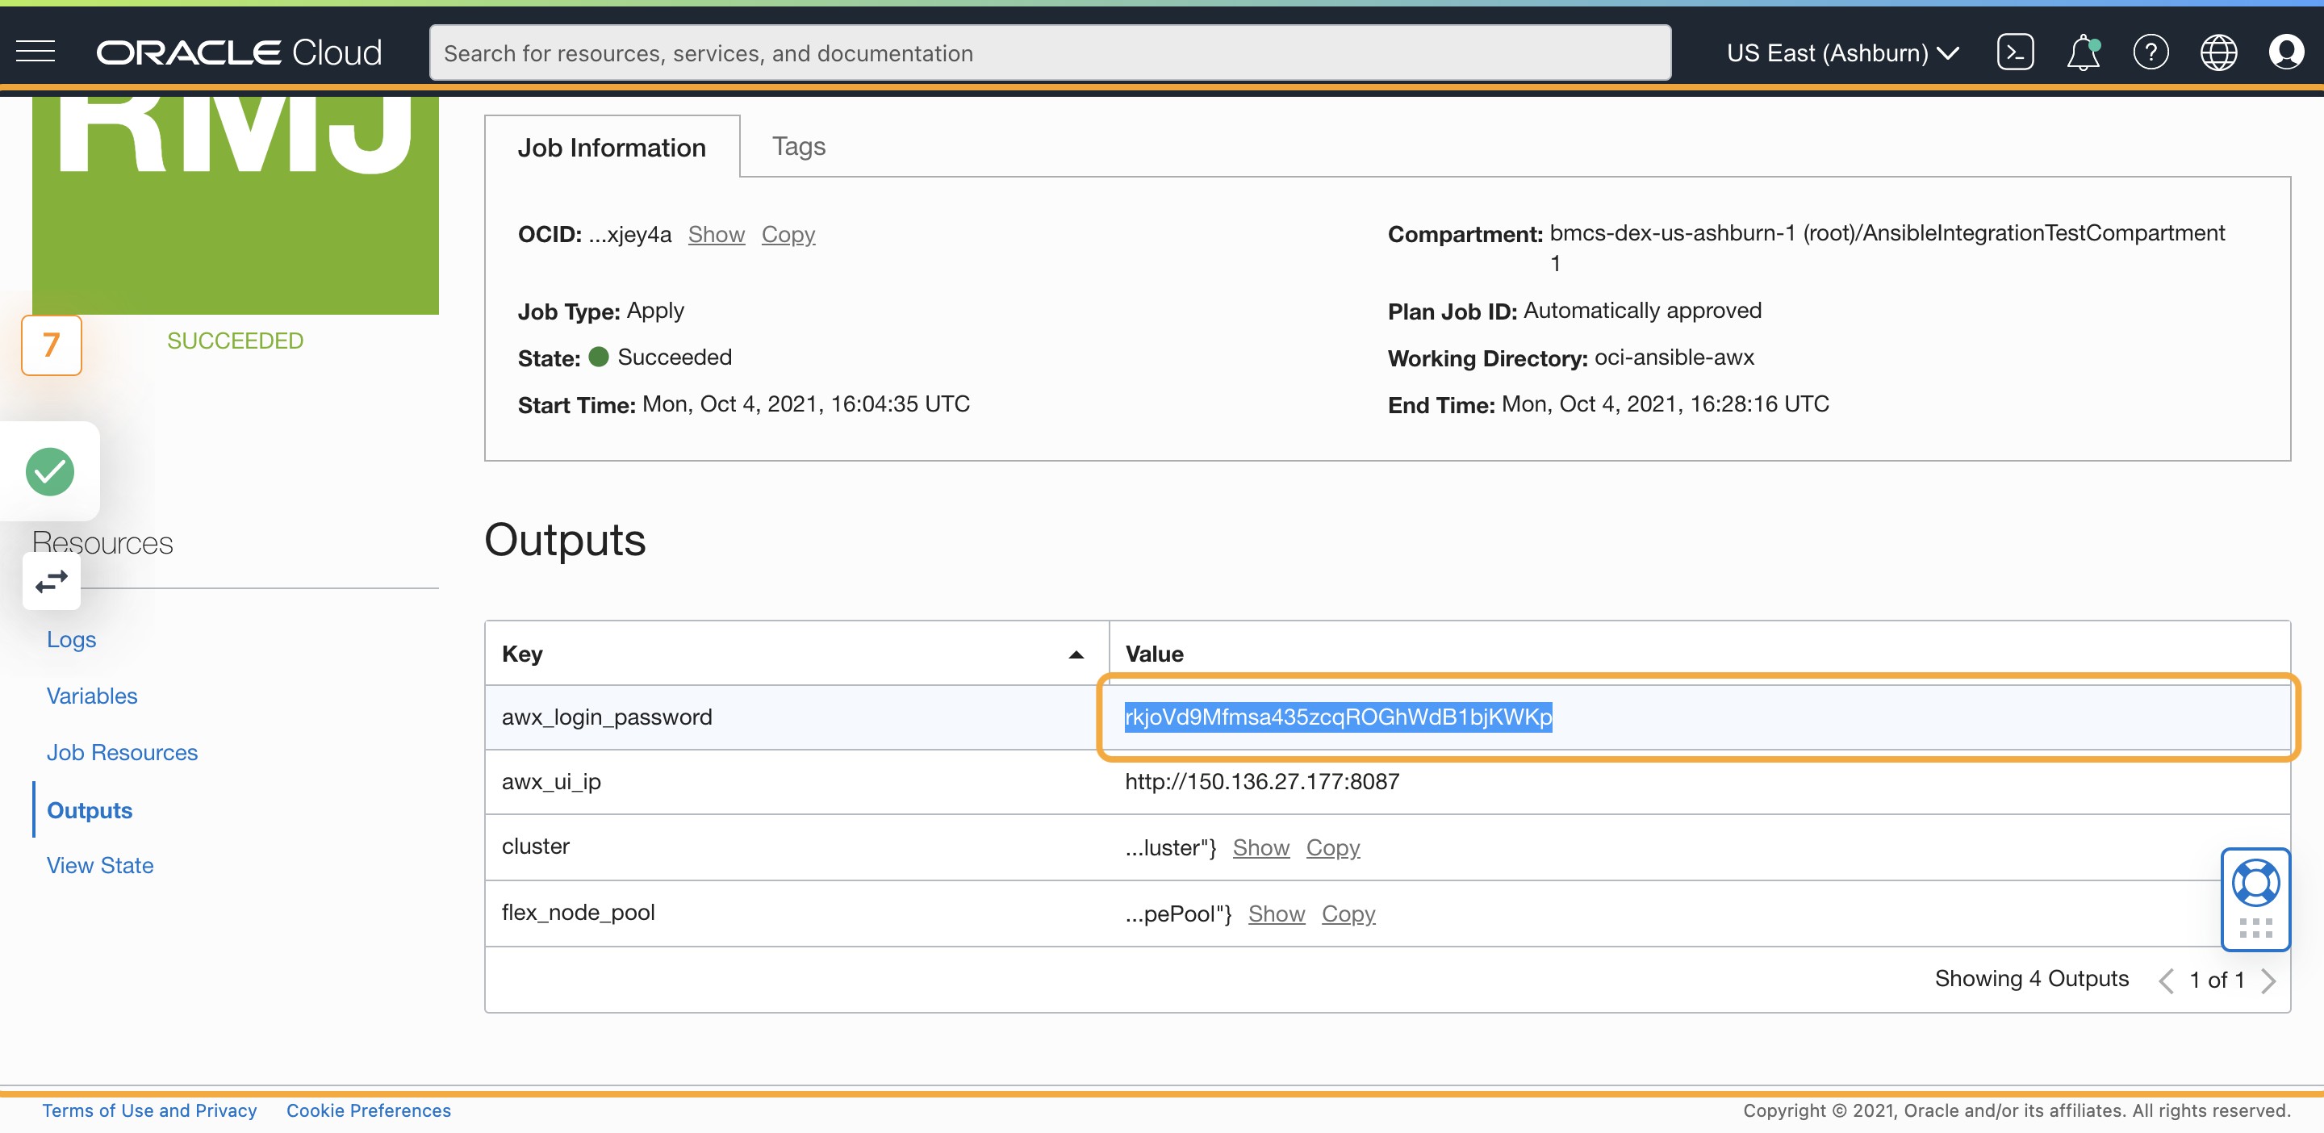Open the user profile avatar menu

pos(2287,52)
